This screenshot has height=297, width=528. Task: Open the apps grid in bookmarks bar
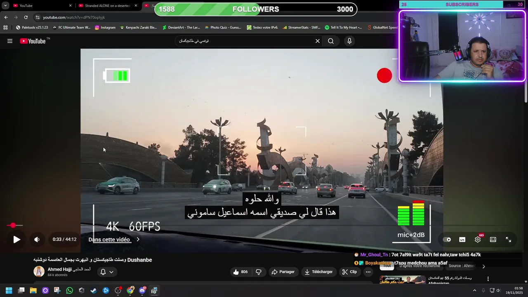tap(5, 28)
